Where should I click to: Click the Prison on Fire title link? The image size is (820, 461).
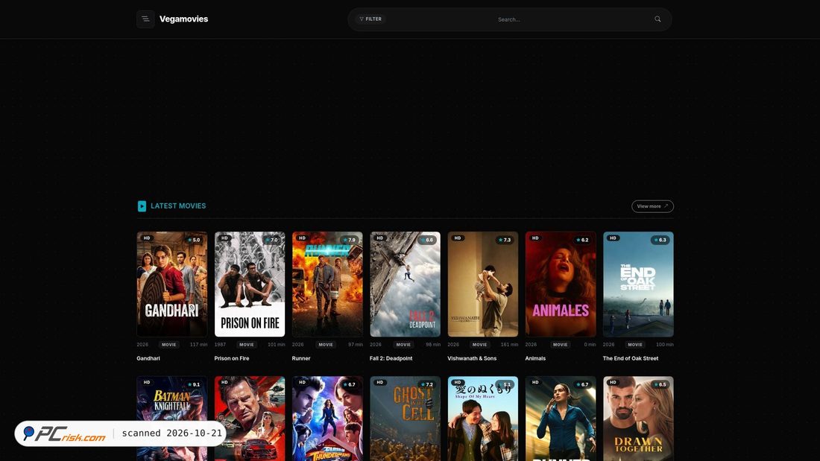point(232,358)
